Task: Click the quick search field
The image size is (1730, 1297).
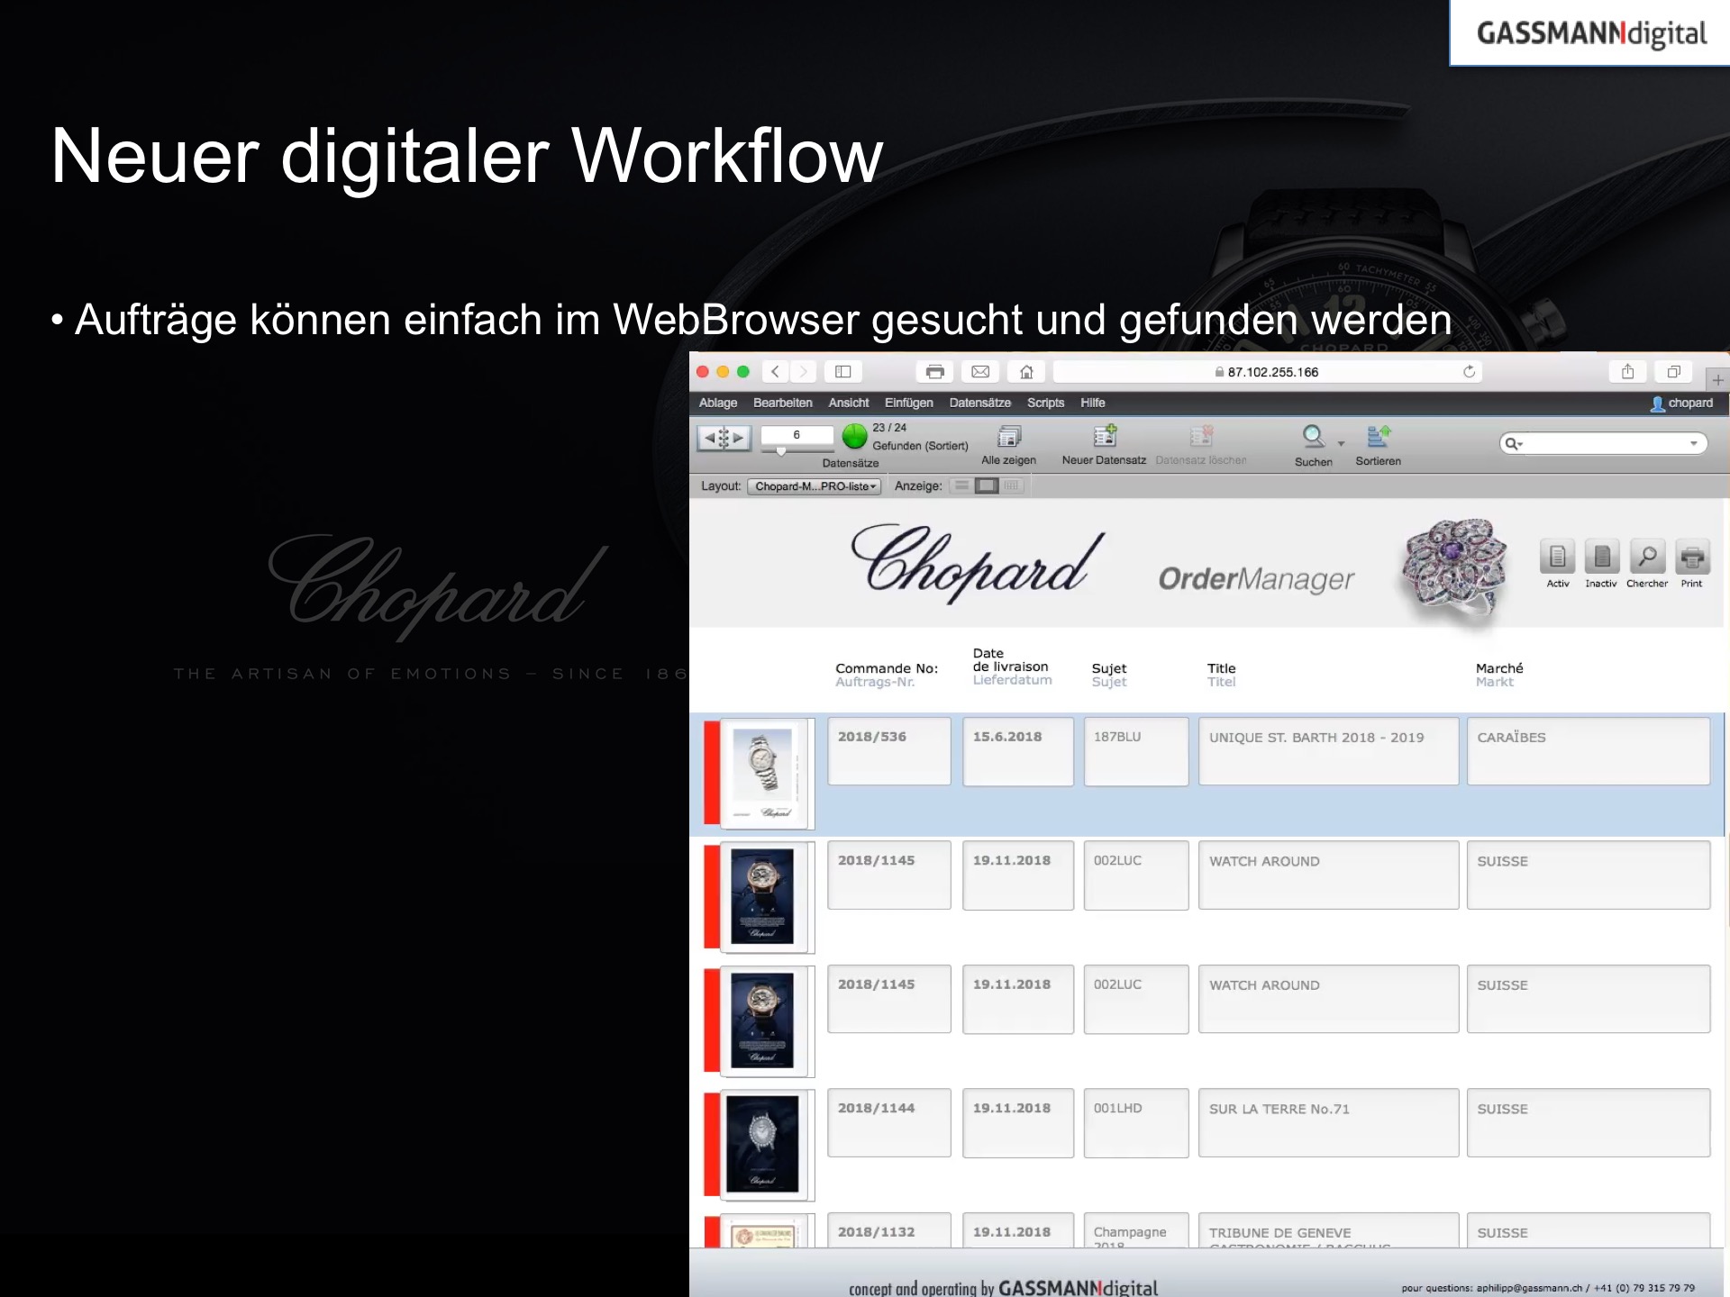Action: click(x=1603, y=443)
